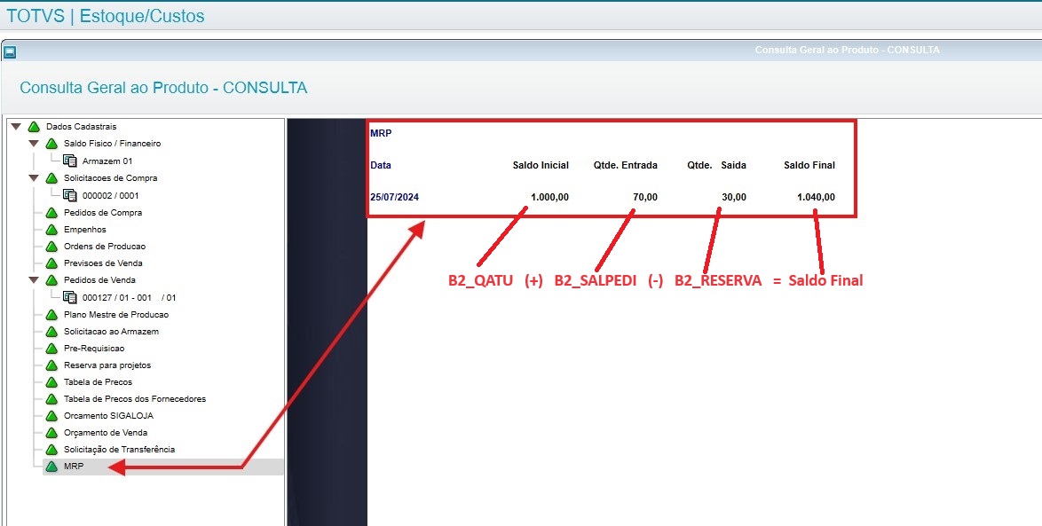Image resolution: width=1042 pixels, height=526 pixels.
Task: Select the Dados Cadastrais tree label
Action: tap(81, 127)
